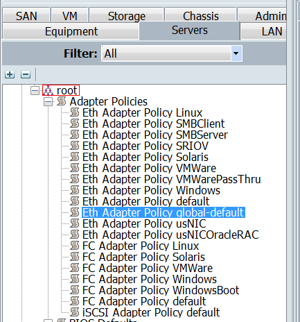The width and height of the screenshot is (300, 322).
Task: Click icon beside FC Adapter Policy Solaris
Action: point(75,257)
